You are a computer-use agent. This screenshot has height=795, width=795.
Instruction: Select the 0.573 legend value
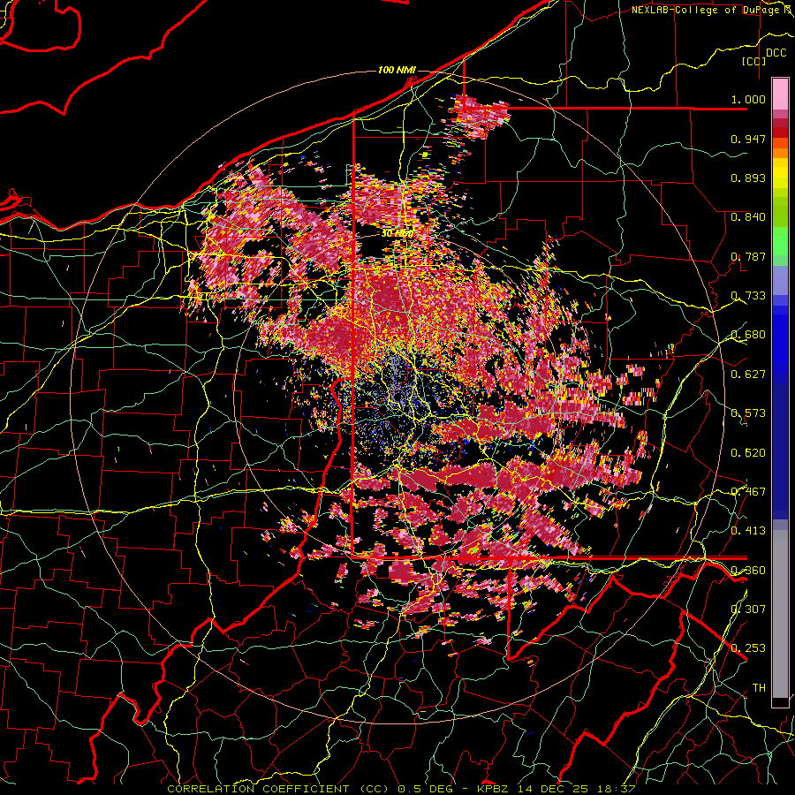click(x=748, y=413)
